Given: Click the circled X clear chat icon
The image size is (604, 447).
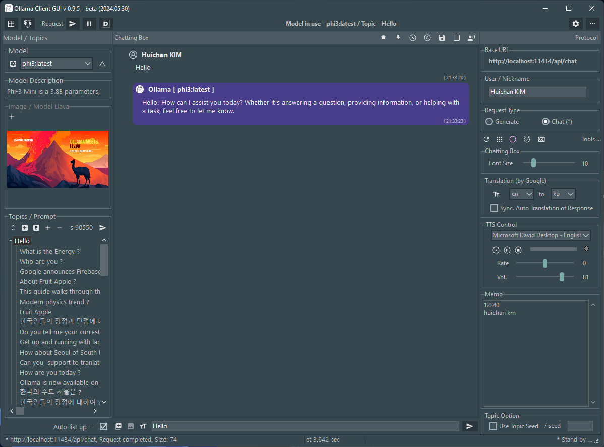Looking at the screenshot, I should (x=413, y=38).
